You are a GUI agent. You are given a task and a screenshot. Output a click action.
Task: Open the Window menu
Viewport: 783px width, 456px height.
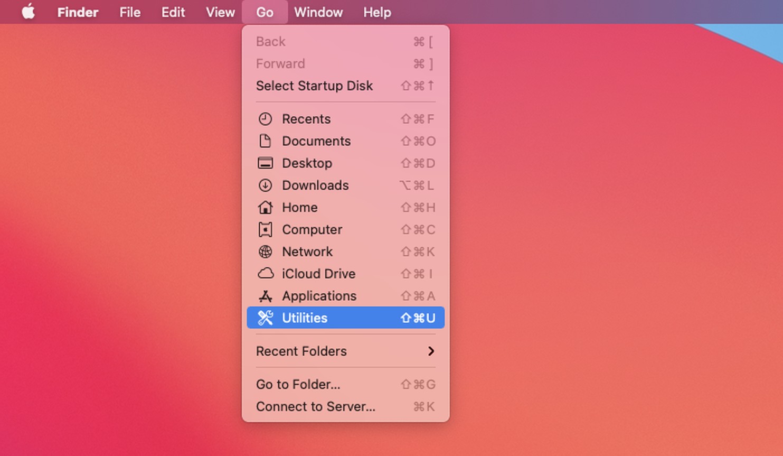pyautogui.click(x=318, y=12)
